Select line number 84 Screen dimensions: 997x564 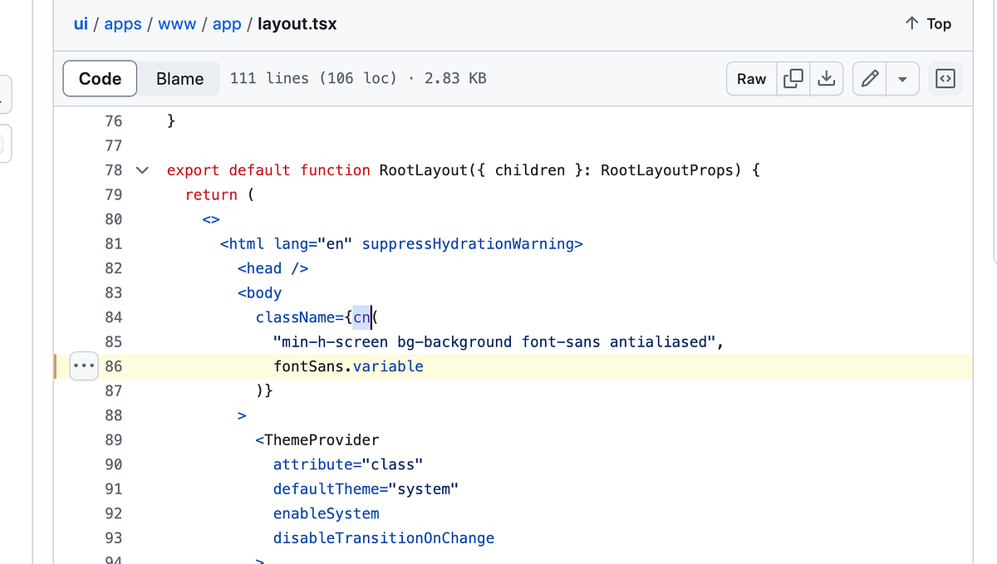113,316
